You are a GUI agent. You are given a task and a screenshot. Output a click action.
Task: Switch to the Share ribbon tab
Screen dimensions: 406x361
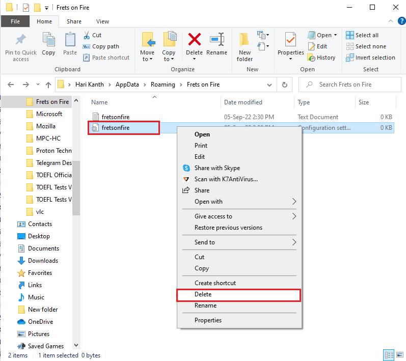point(74,21)
